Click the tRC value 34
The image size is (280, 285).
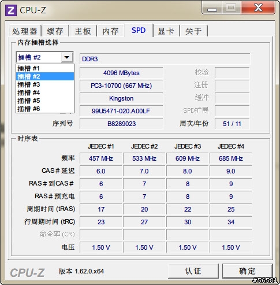point(231,222)
